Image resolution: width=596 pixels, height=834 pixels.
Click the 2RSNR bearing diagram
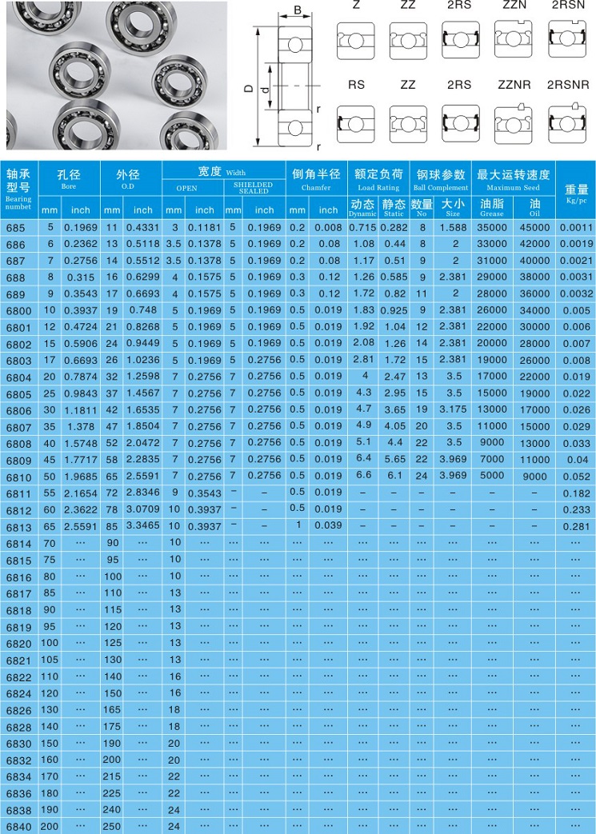pyautogui.click(x=567, y=123)
